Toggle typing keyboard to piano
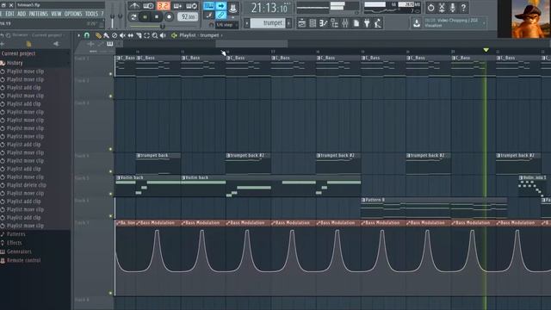 [x=208, y=6]
